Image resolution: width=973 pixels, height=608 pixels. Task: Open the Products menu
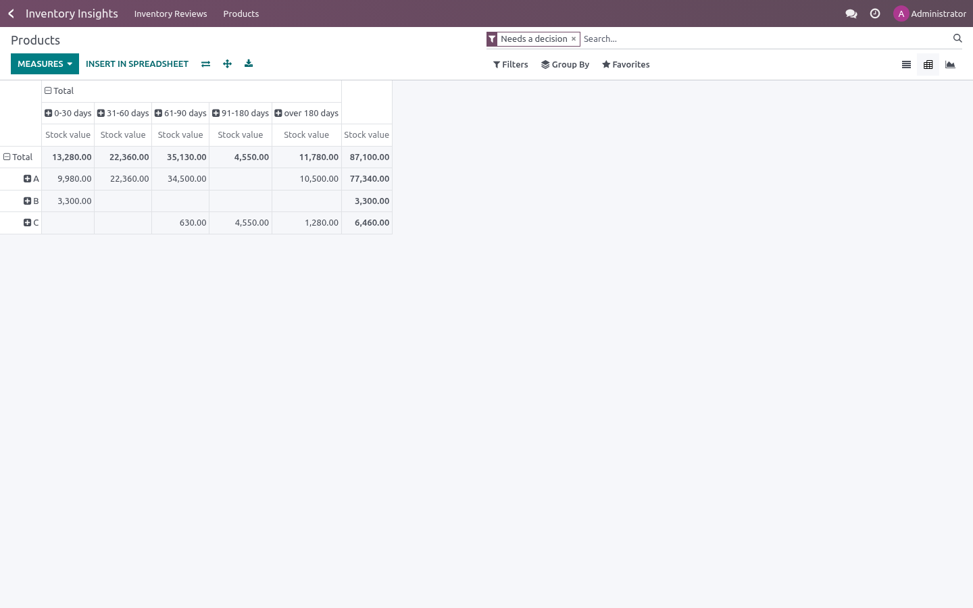tap(241, 14)
